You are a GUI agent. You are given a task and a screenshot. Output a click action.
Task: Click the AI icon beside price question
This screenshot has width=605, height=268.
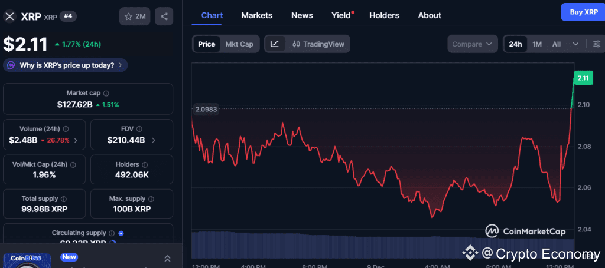click(x=12, y=65)
